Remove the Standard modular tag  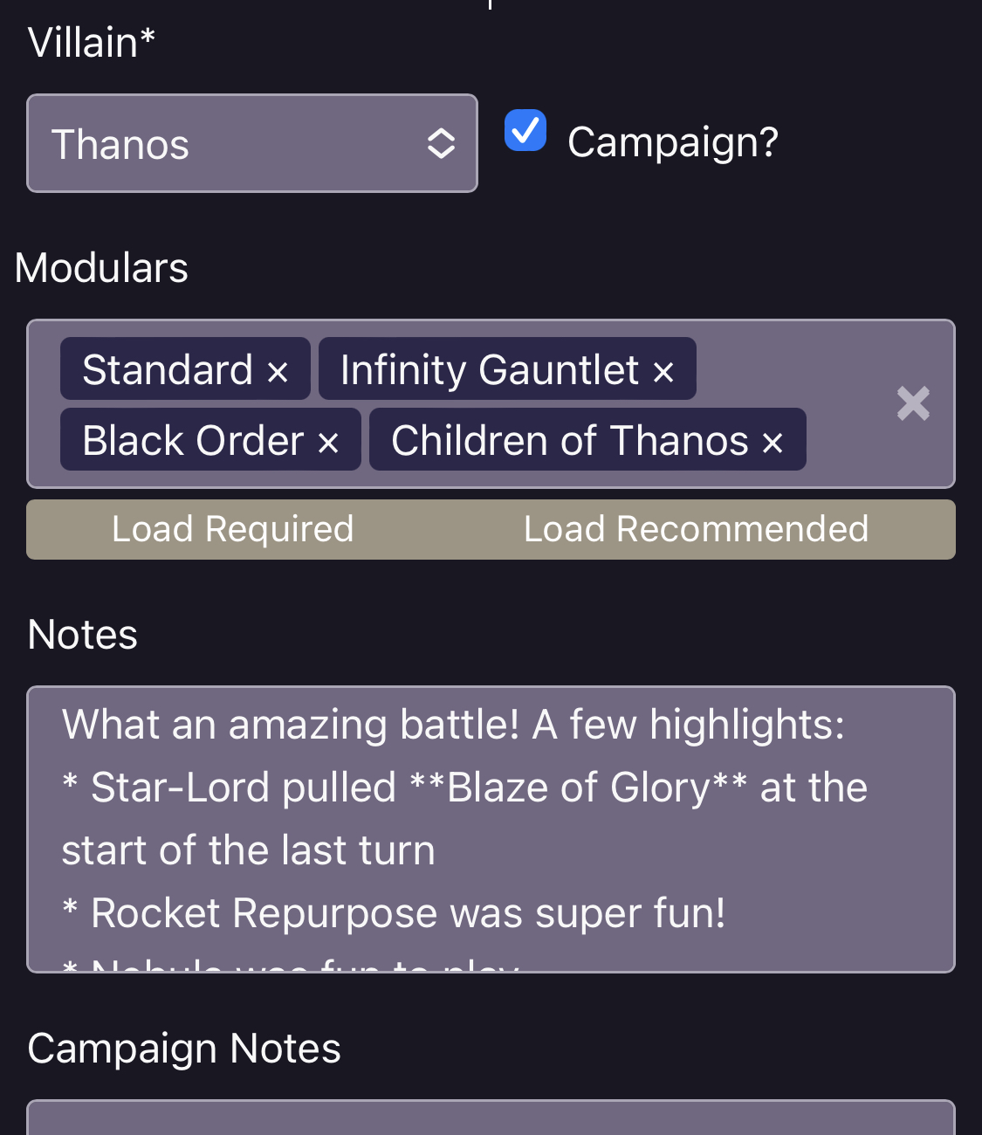(x=279, y=370)
